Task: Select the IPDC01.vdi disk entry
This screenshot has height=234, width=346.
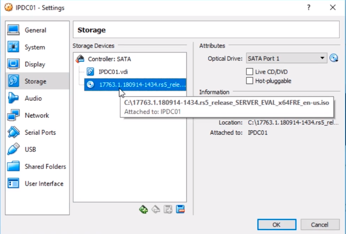Action: (113, 71)
